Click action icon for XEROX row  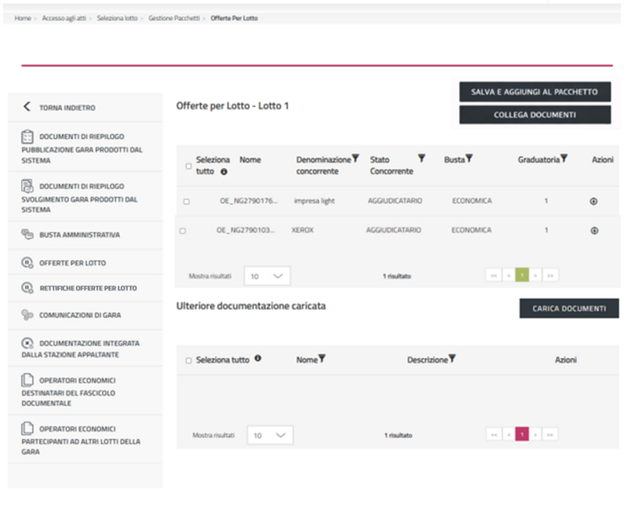(594, 230)
